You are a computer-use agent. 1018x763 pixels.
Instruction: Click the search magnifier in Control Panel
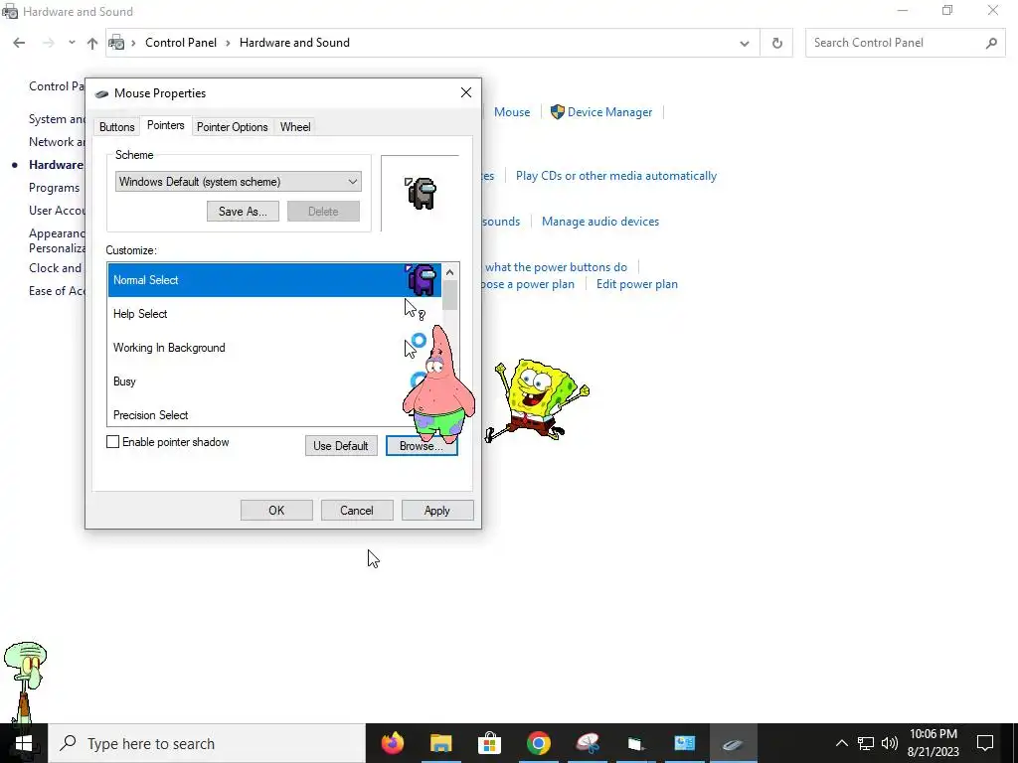pos(991,43)
